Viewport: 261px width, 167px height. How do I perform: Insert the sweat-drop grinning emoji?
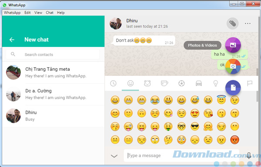(x=195, y=100)
